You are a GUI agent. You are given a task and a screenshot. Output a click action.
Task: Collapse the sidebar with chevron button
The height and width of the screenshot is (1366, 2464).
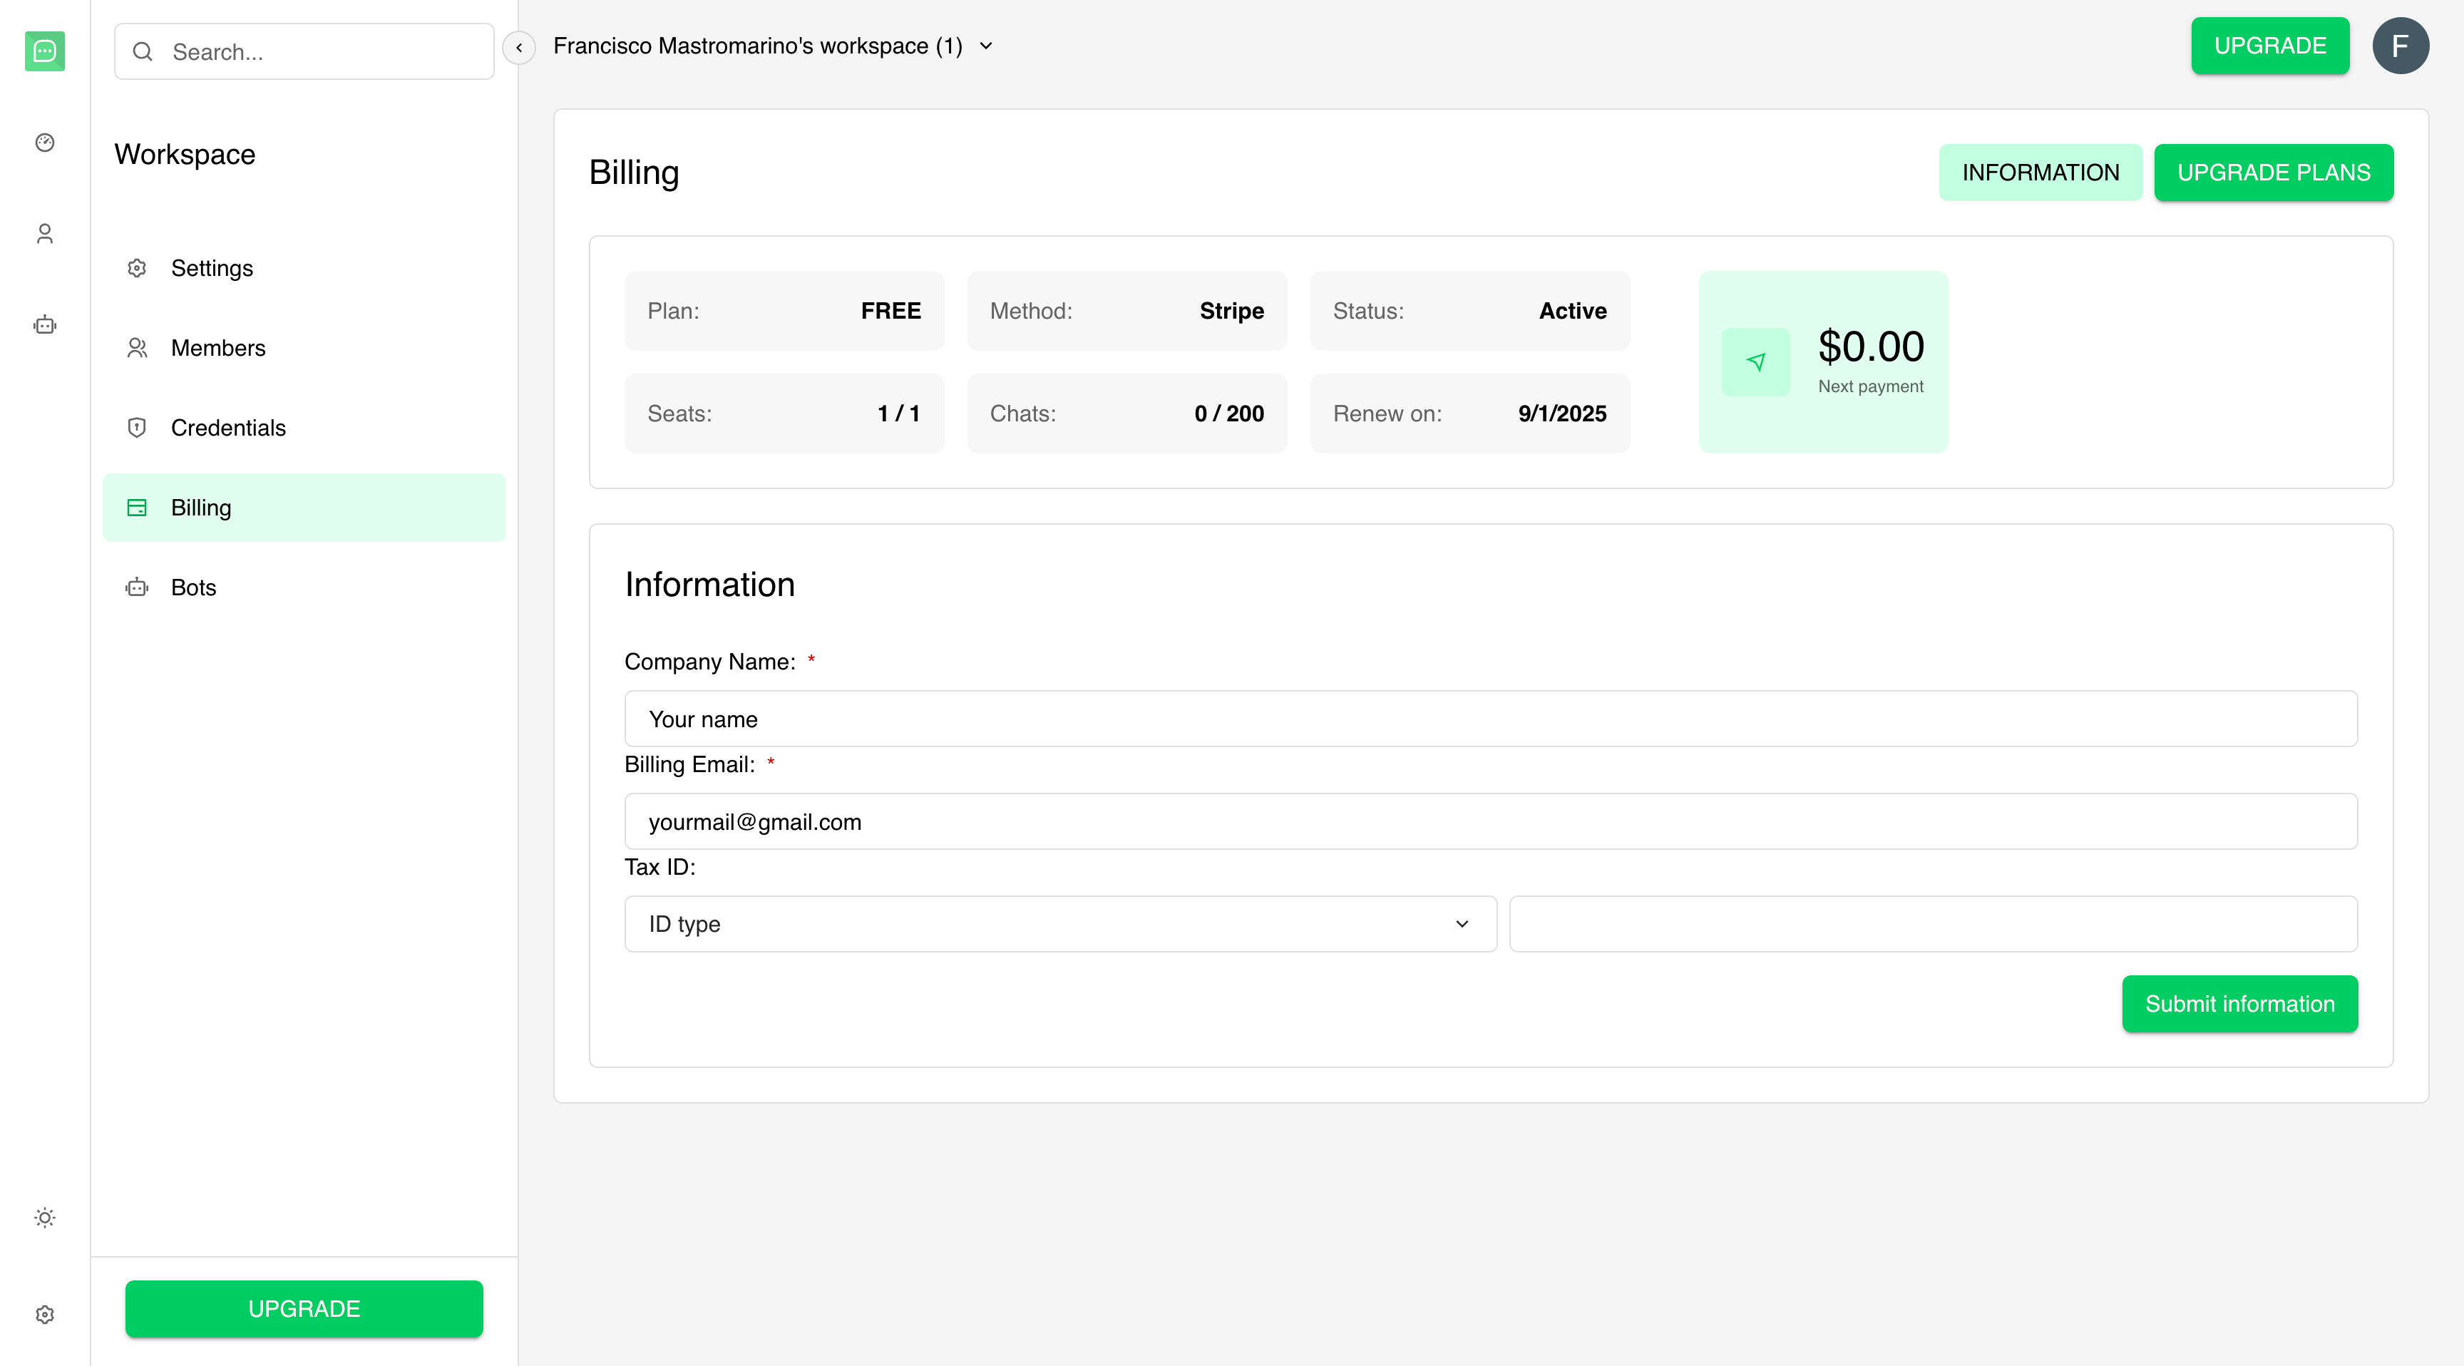coord(518,47)
